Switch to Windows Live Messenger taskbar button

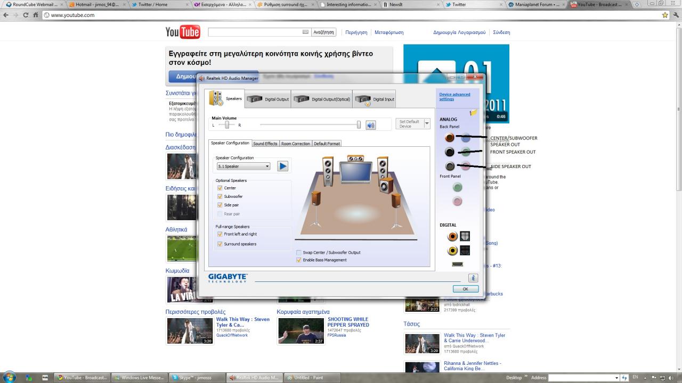139,378
